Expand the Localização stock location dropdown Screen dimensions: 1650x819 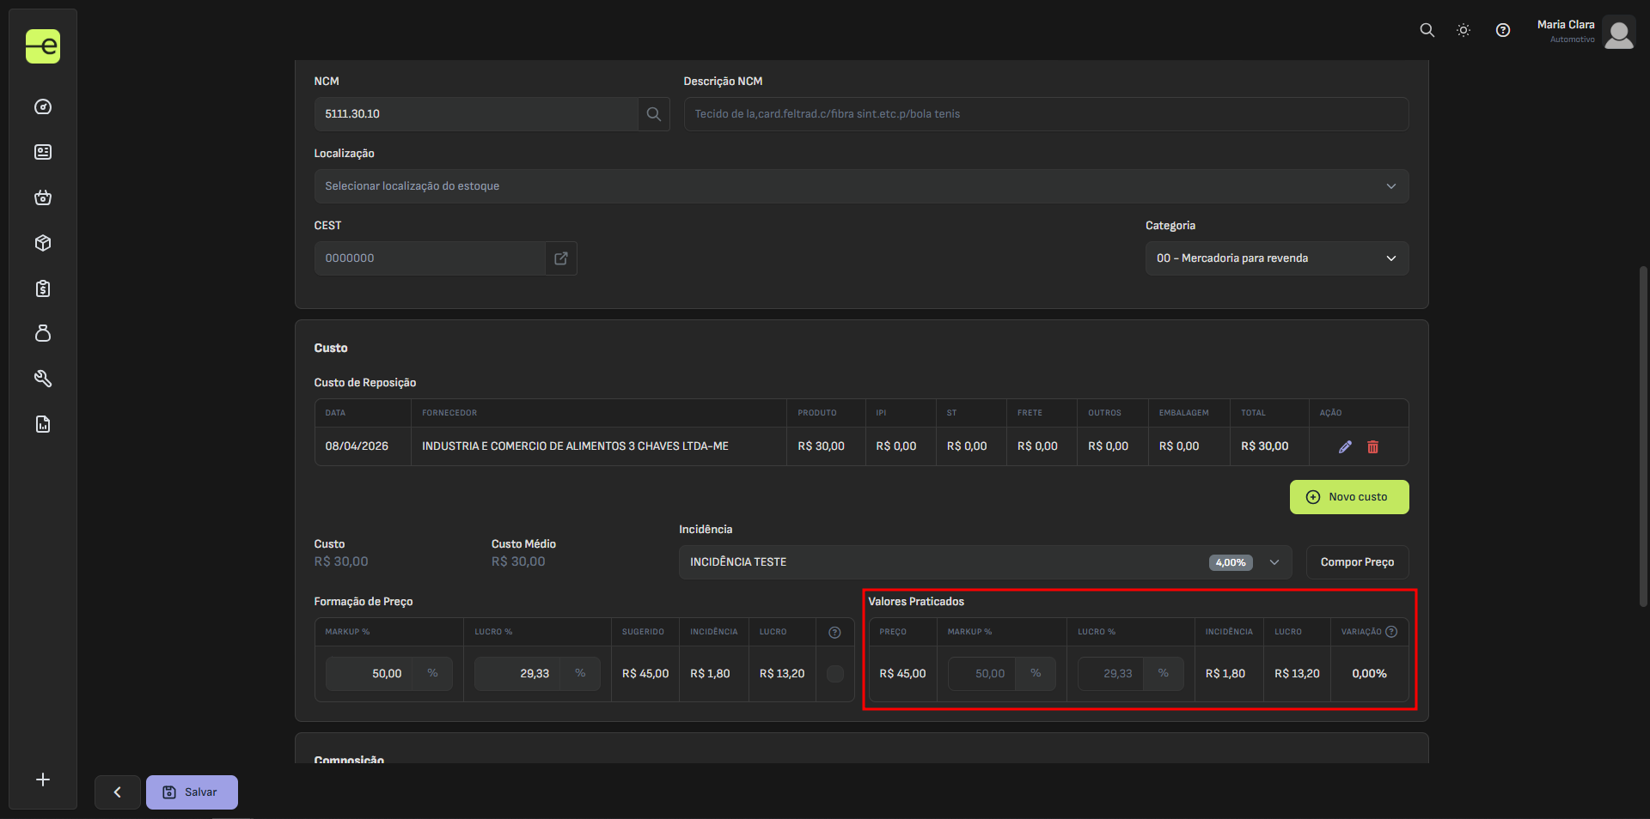pyautogui.click(x=860, y=186)
